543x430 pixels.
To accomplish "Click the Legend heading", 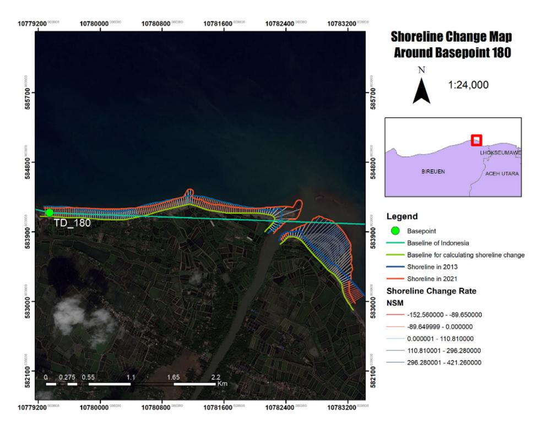I will pos(402,216).
